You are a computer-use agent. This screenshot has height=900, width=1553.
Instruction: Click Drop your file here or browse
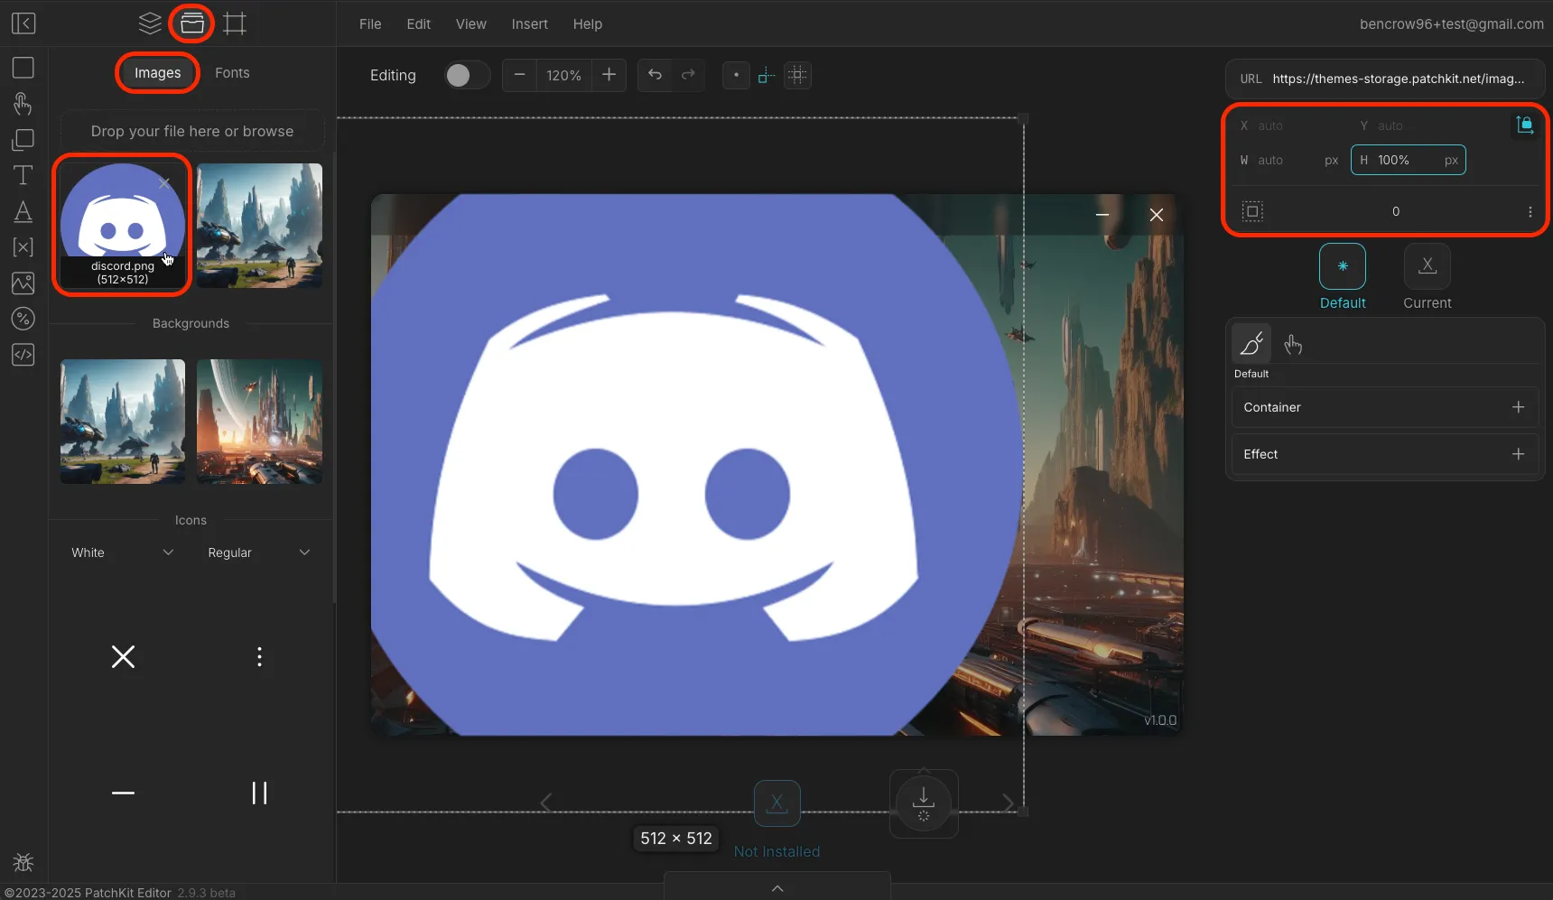click(192, 131)
